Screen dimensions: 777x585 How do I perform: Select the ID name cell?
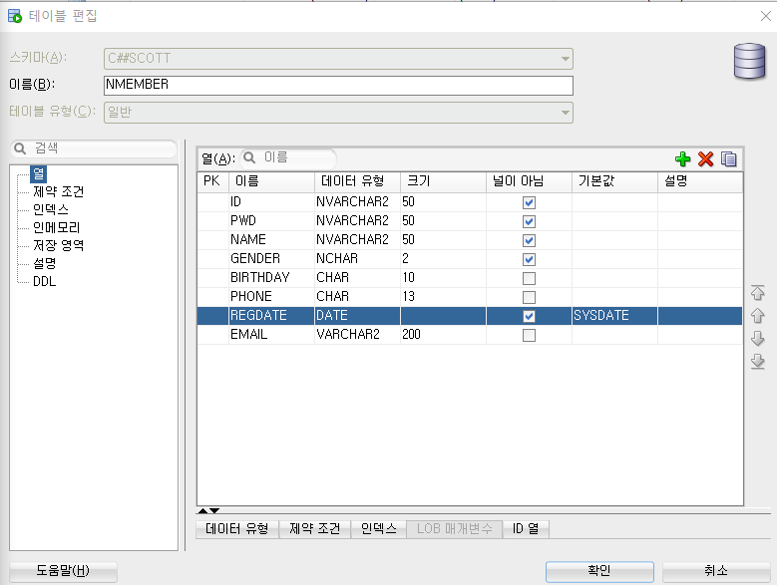coord(271,202)
